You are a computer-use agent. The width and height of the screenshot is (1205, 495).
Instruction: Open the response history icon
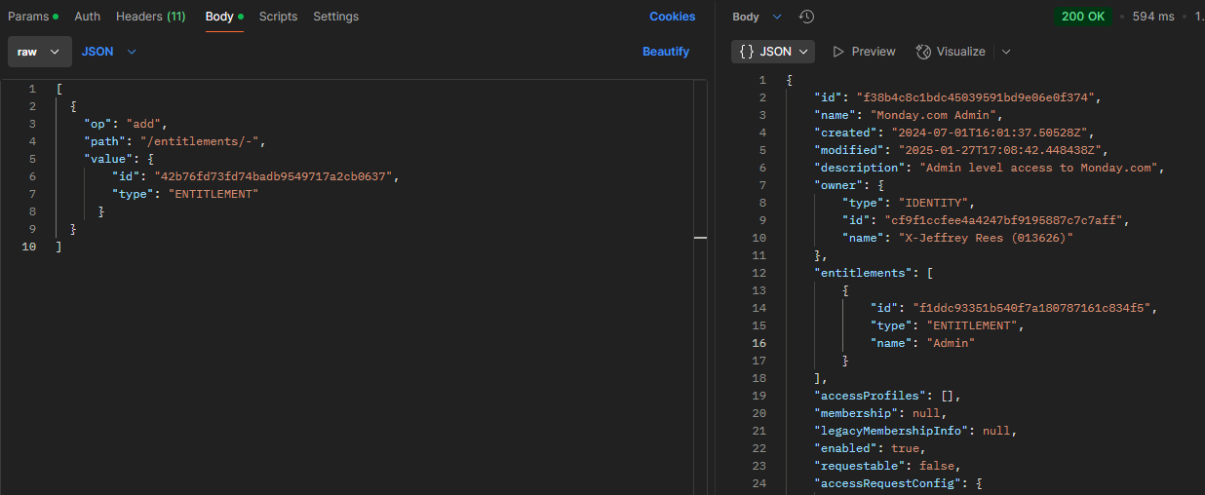click(x=806, y=17)
